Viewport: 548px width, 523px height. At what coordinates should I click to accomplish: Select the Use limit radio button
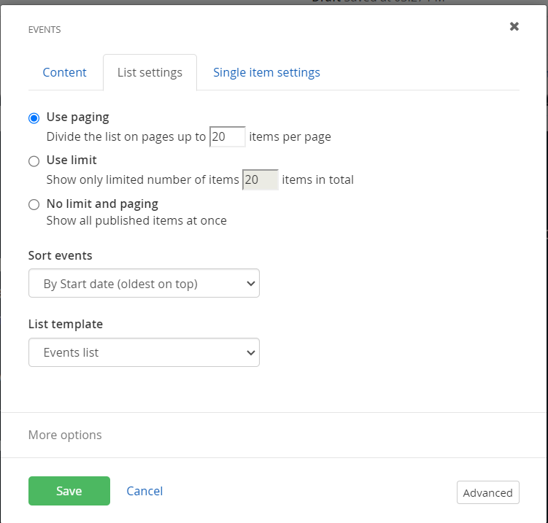(x=34, y=161)
